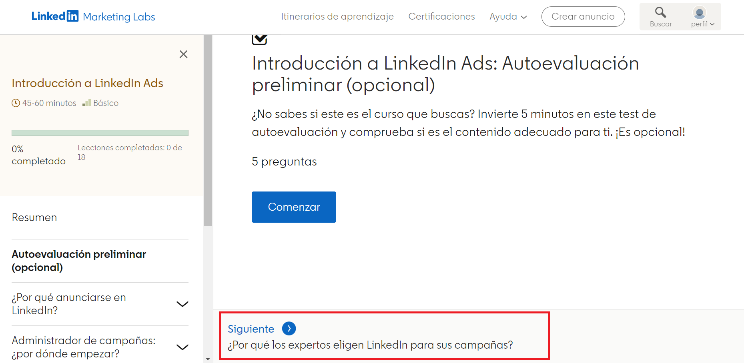The width and height of the screenshot is (744, 363).
Task: Go to Certificaciones in the navigation
Action: [441, 17]
